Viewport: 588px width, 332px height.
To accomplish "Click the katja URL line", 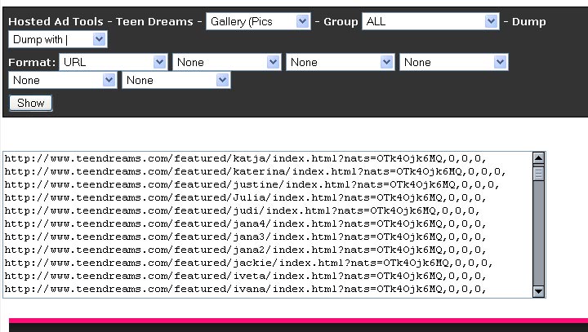I will [x=245, y=158].
